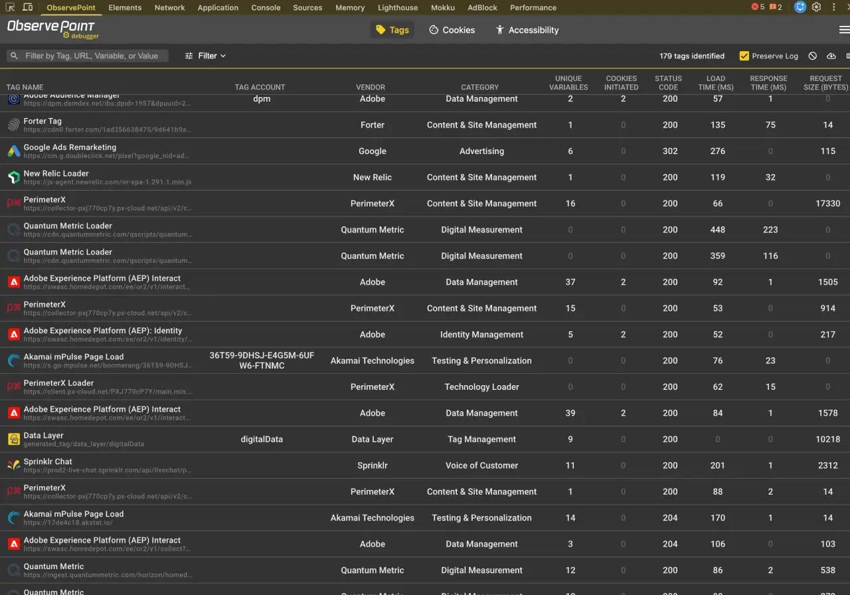Open the Network DevTools tab

coord(170,7)
